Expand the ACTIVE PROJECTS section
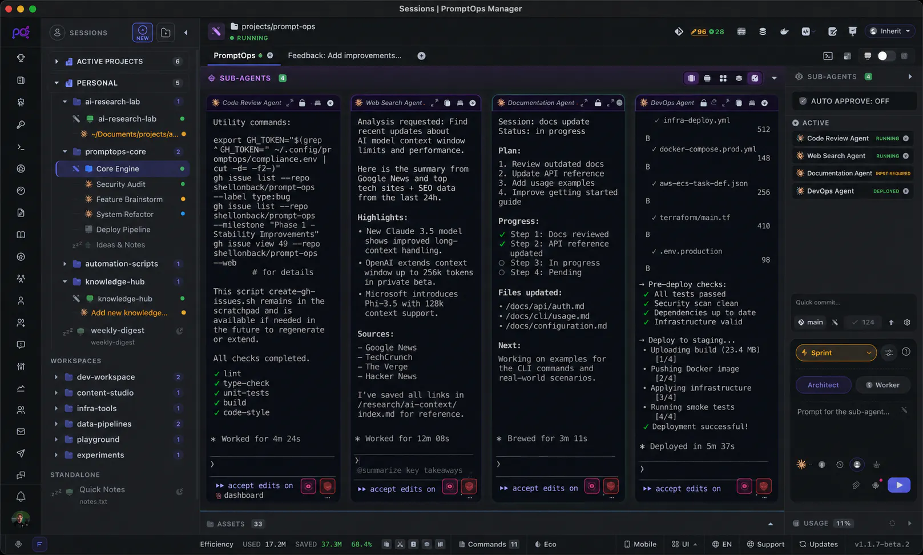 (56, 61)
